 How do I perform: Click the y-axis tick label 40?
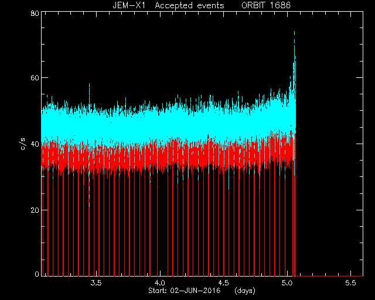click(x=35, y=144)
